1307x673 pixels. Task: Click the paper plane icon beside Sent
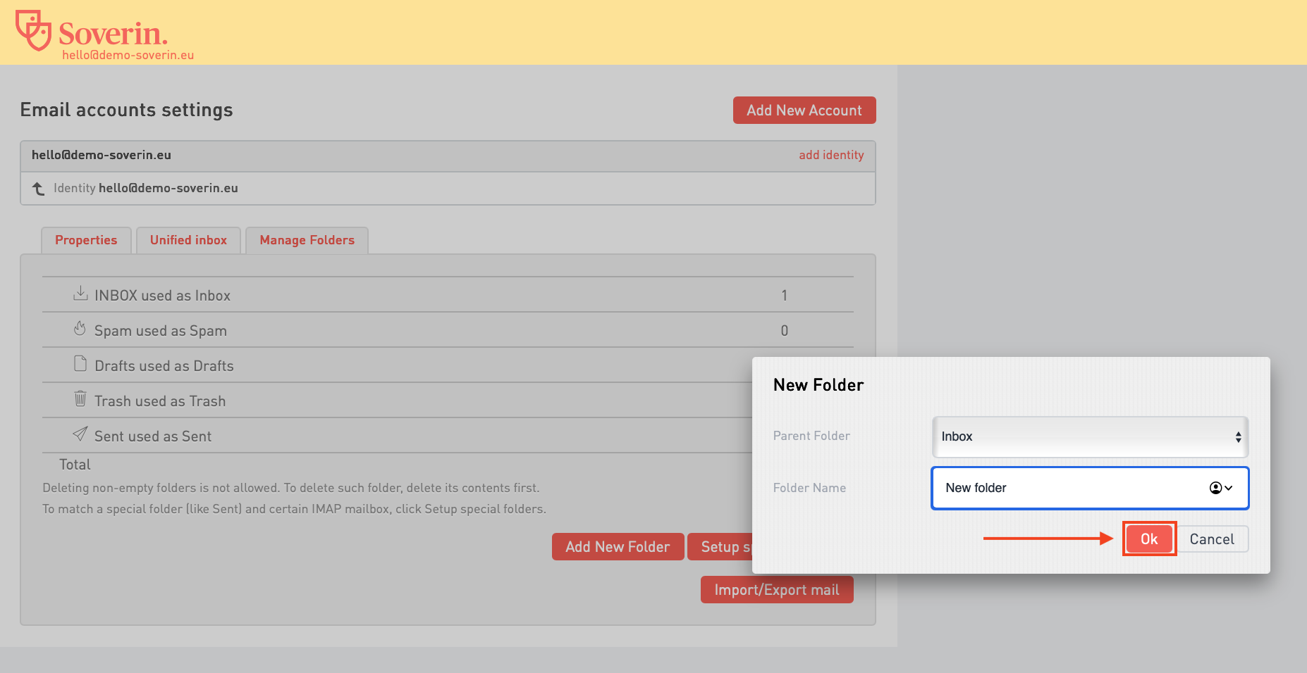click(80, 434)
